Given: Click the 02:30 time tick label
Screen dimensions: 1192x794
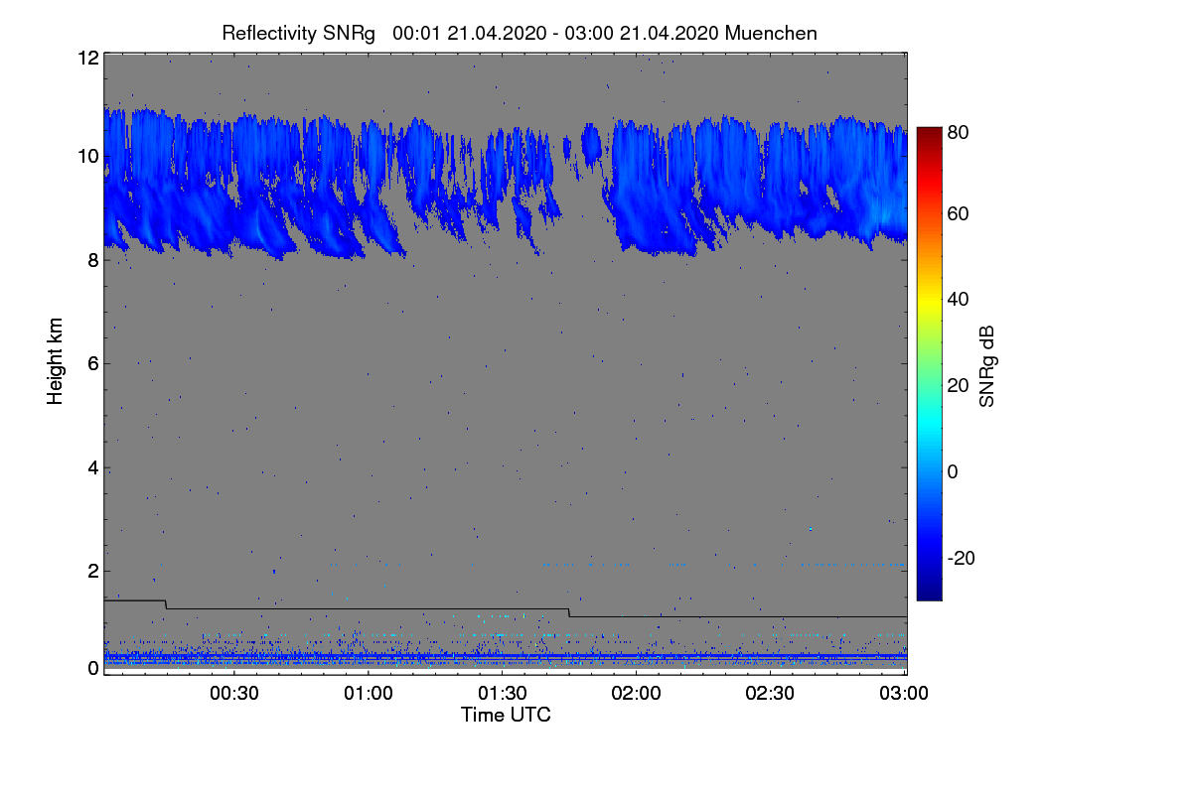Looking at the screenshot, I should click(771, 693).
